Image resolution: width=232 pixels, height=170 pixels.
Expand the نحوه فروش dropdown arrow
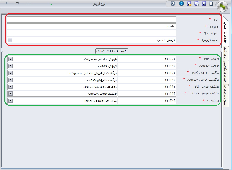10,40
